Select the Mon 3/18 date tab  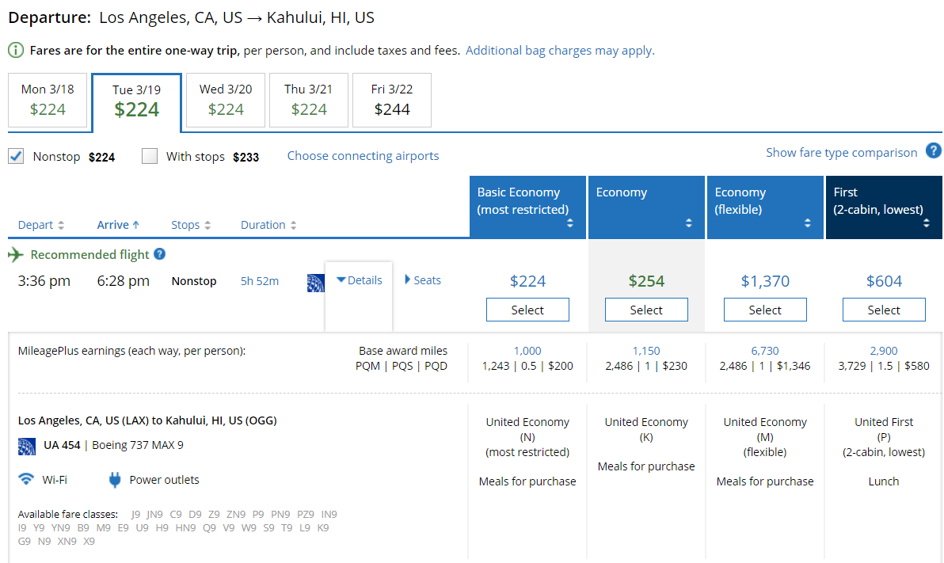pos(48,100)
